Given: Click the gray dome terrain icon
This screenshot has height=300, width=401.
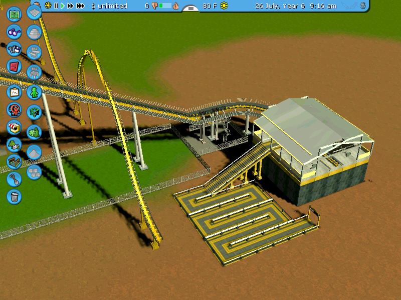Looking at the screenshot, I should [34, 32].
